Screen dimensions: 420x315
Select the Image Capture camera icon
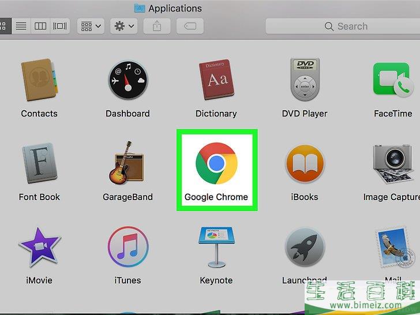pos(393,164)
